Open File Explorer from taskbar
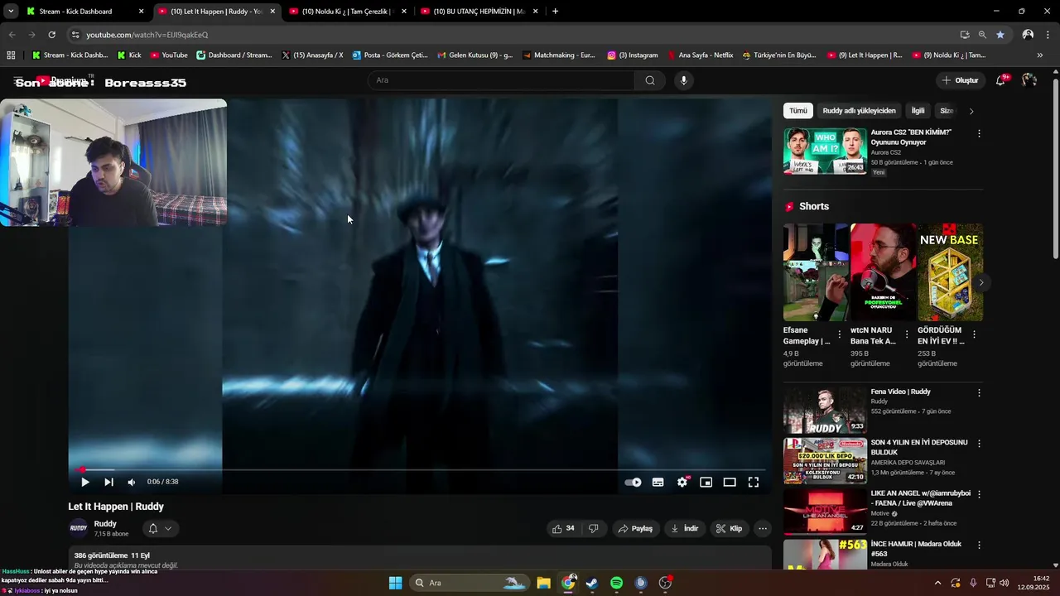The width and height of the screenshot is (1060, 596). 543,583
